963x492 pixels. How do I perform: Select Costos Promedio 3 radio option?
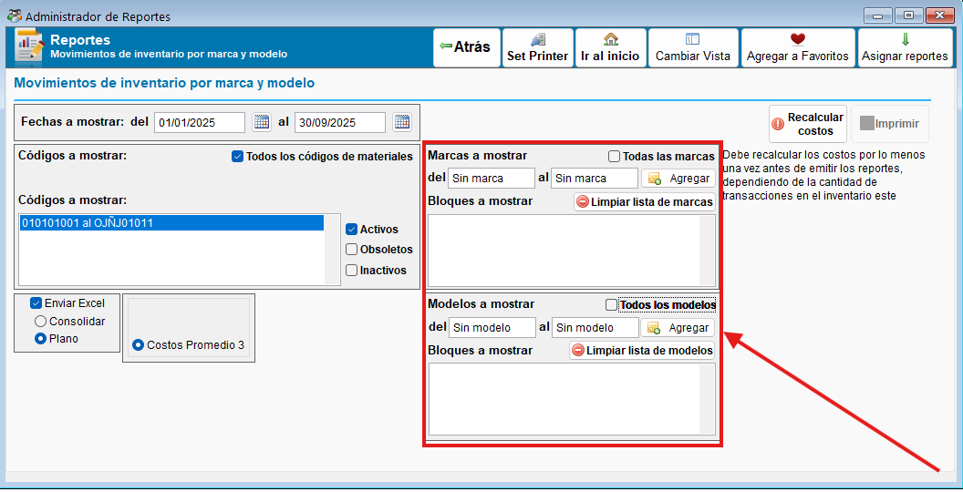[x=138, y=345]
